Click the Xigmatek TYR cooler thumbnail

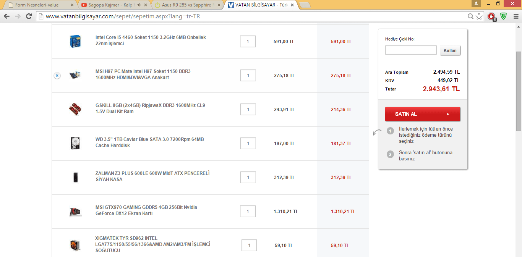pos(75,245)
